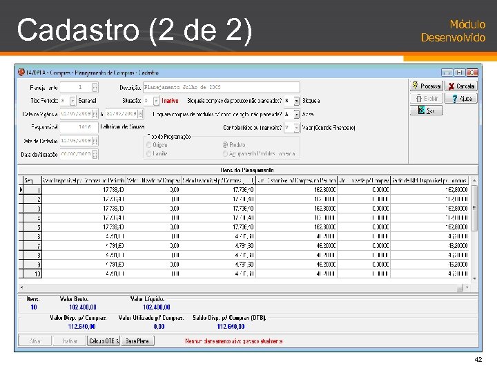Click the Inativar button
The height and width of the screenshot is (373, 497).
[x=70, y=341]
